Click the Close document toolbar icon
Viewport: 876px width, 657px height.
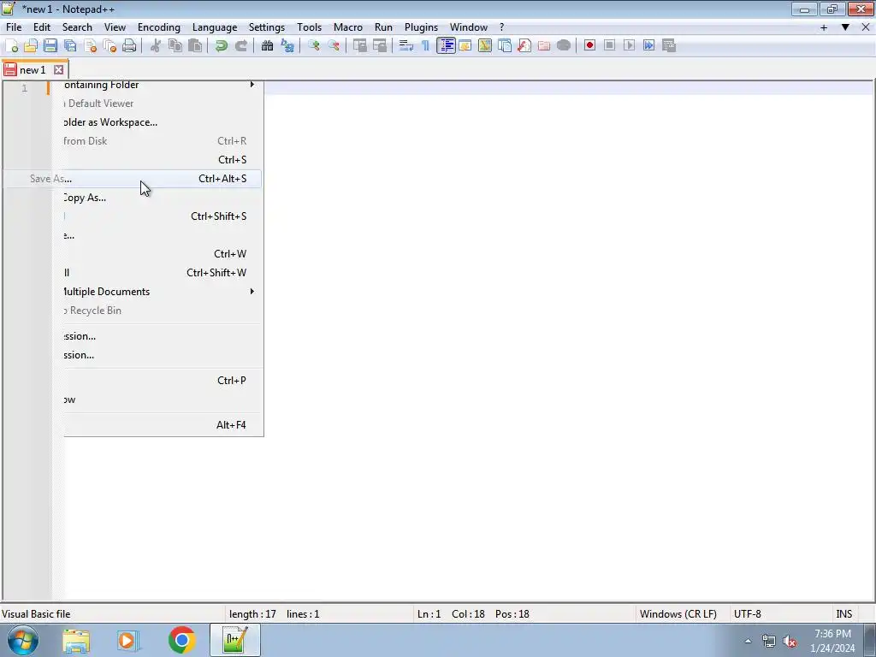[x=90, y=46]
